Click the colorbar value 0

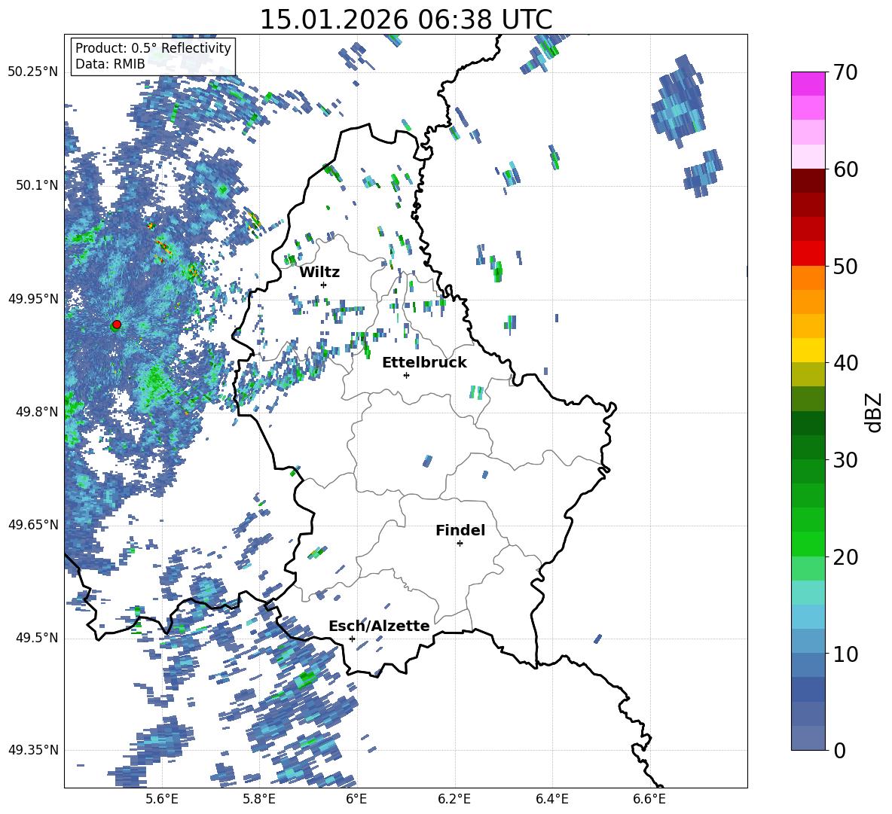pyautogui.click(x=839, y=750)
